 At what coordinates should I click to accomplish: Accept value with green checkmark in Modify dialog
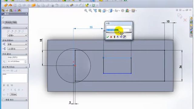(x=108, y=37)
